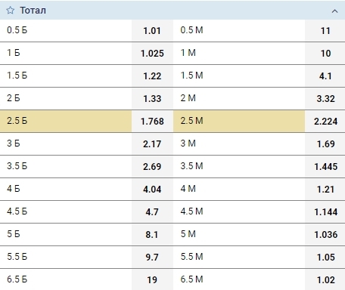Image resolution: width=345 pixels, height=290 pixels.
Task: Bet on 2 М at 3.32
Action: [325, 99]
